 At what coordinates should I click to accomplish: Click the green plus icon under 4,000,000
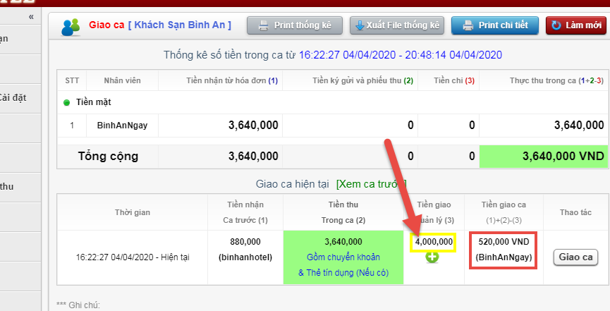pos(432,258)
